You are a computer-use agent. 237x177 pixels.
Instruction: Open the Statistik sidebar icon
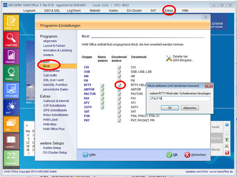[11, 56]
